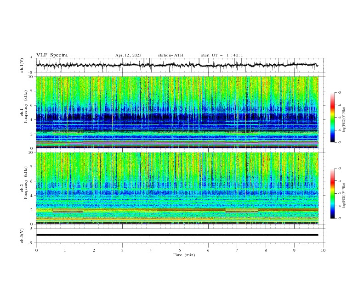Click the "-6" tick on ch.1 color bar
The width and height of the screenshot is (364, 281).
339,130
